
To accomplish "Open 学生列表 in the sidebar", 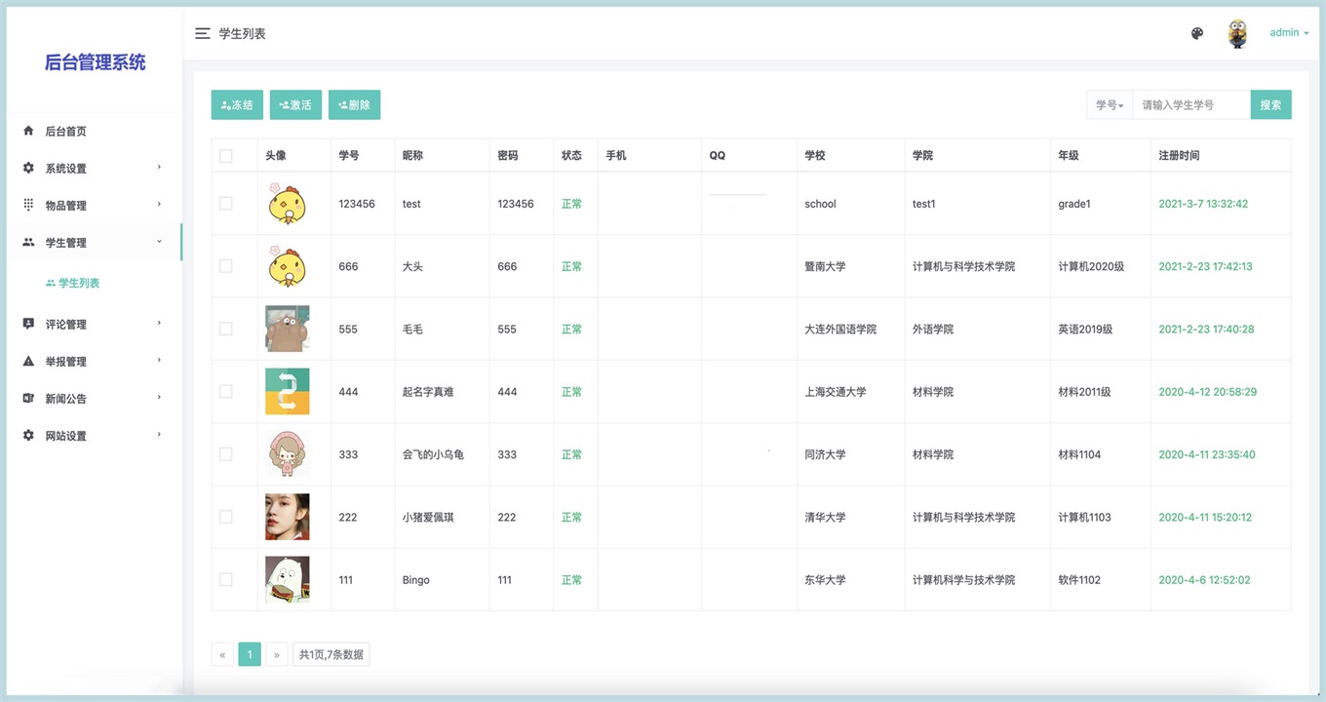I will tap(78, 283).
